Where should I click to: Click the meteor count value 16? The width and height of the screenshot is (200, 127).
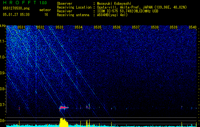[x=46, y=15]
